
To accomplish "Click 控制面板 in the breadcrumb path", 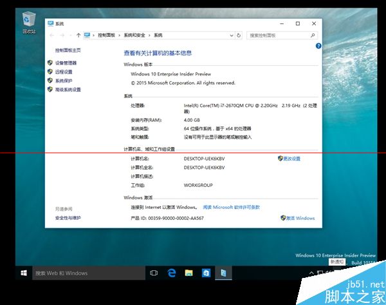I will (107, 35).
